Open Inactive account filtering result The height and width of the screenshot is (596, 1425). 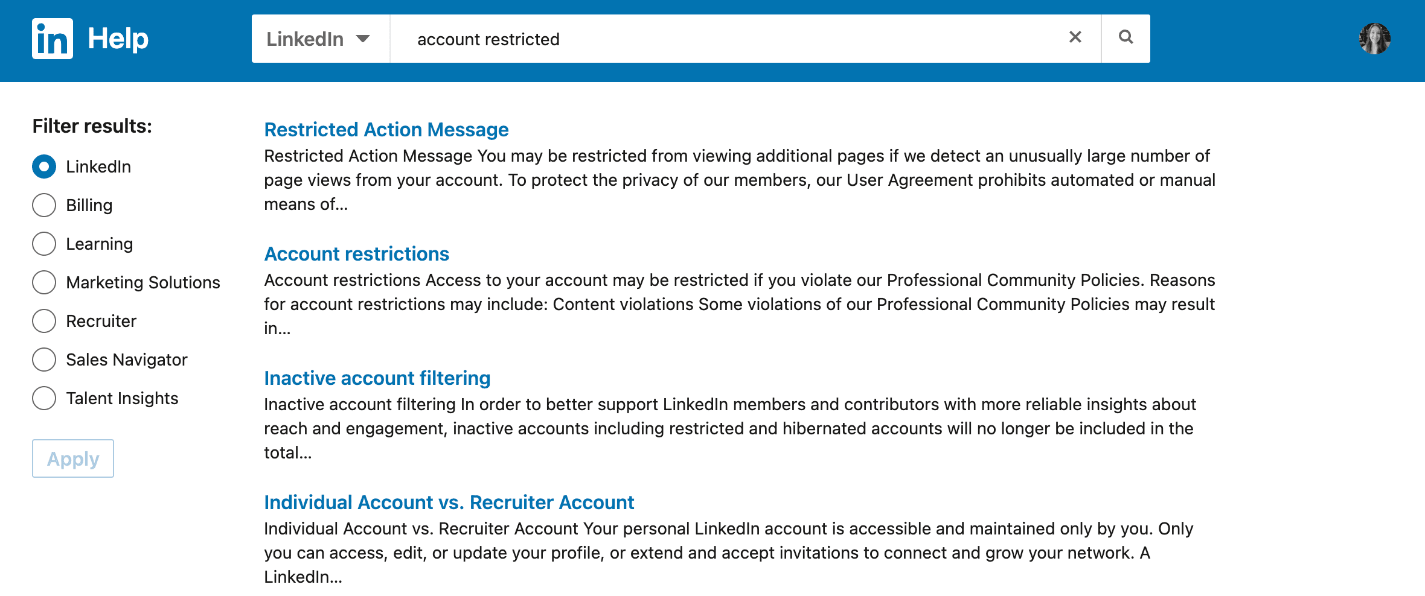[377, 378]
